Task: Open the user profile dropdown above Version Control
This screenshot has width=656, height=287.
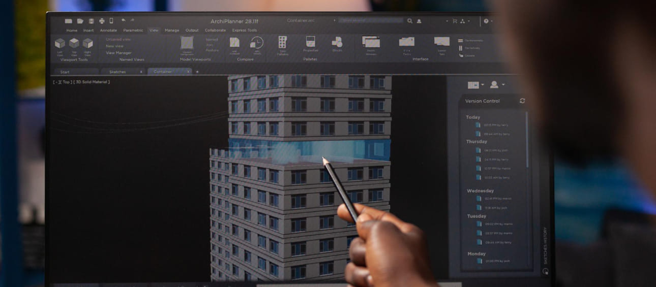Action: (x=497, y=85)
